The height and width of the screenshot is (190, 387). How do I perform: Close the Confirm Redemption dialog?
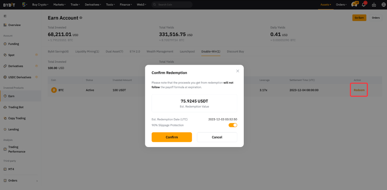(238, 71)
